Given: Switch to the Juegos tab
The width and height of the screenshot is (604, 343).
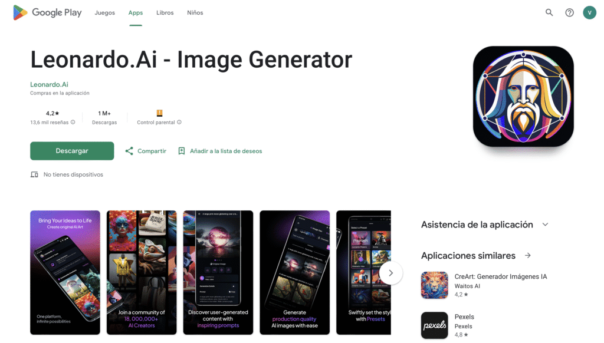Looking at the screenshot, I should [x=105, y=13].
